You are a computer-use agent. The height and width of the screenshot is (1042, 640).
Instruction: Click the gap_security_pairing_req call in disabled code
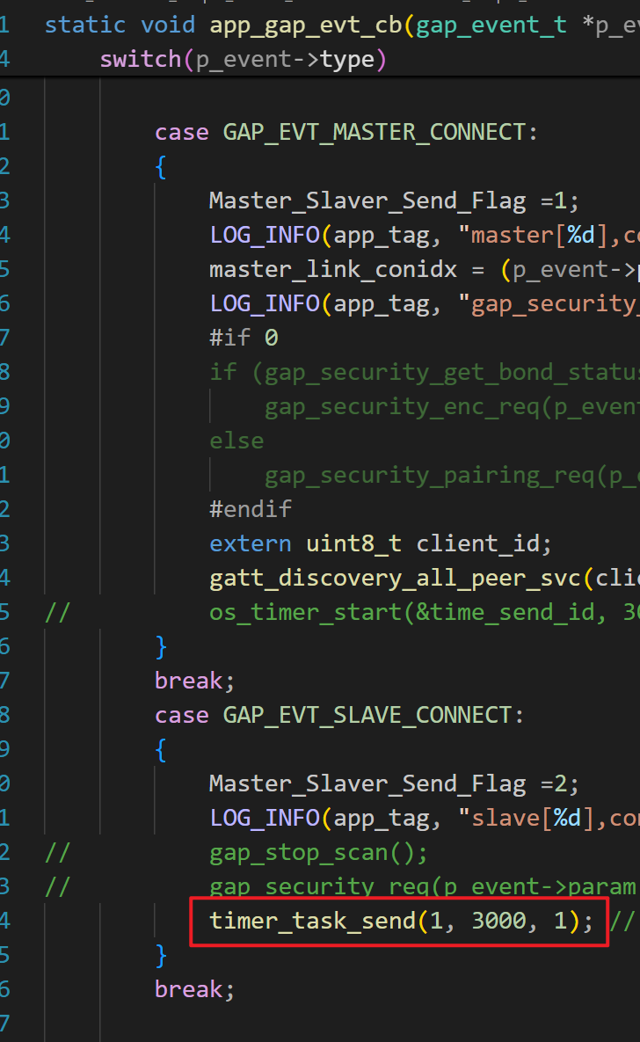coord(431,475)
